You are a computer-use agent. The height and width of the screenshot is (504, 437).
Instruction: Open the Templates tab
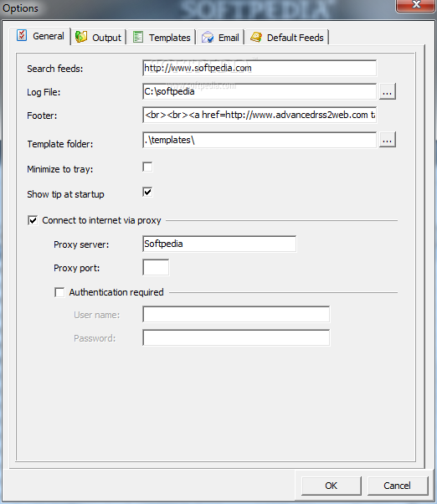click(162, 38)
